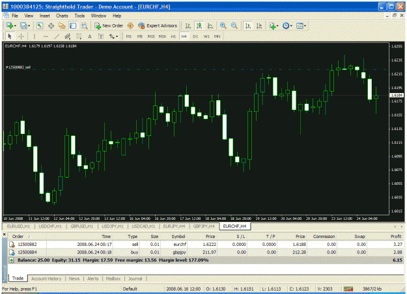Screen dimensions: 407x294
Task: Zoom out on the chart
Action: tap(234, 25)
